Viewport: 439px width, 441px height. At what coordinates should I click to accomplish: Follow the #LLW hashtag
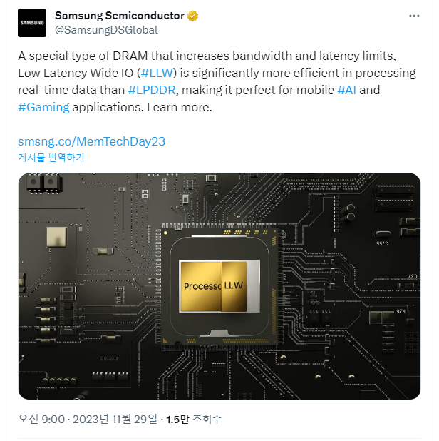pos(157,73)
